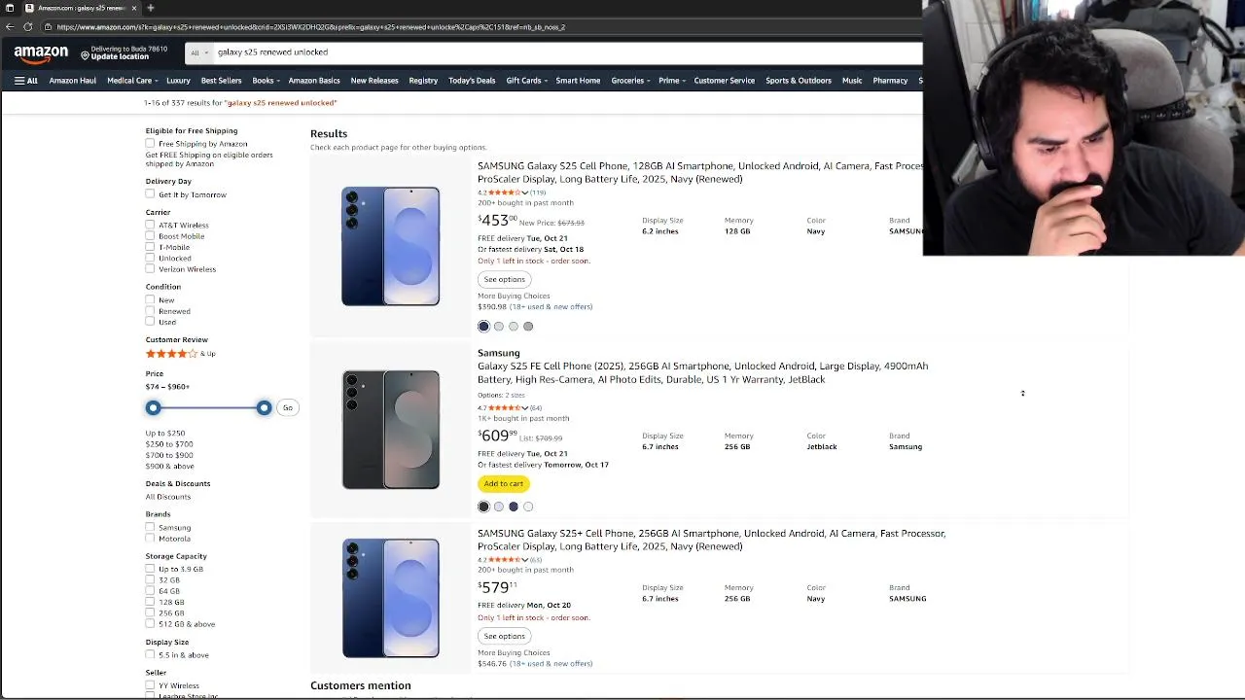Add Galaxy S25 FE to cart
Image resolution: width=1245 pixels, height=700 pixels.
(504, 484)
